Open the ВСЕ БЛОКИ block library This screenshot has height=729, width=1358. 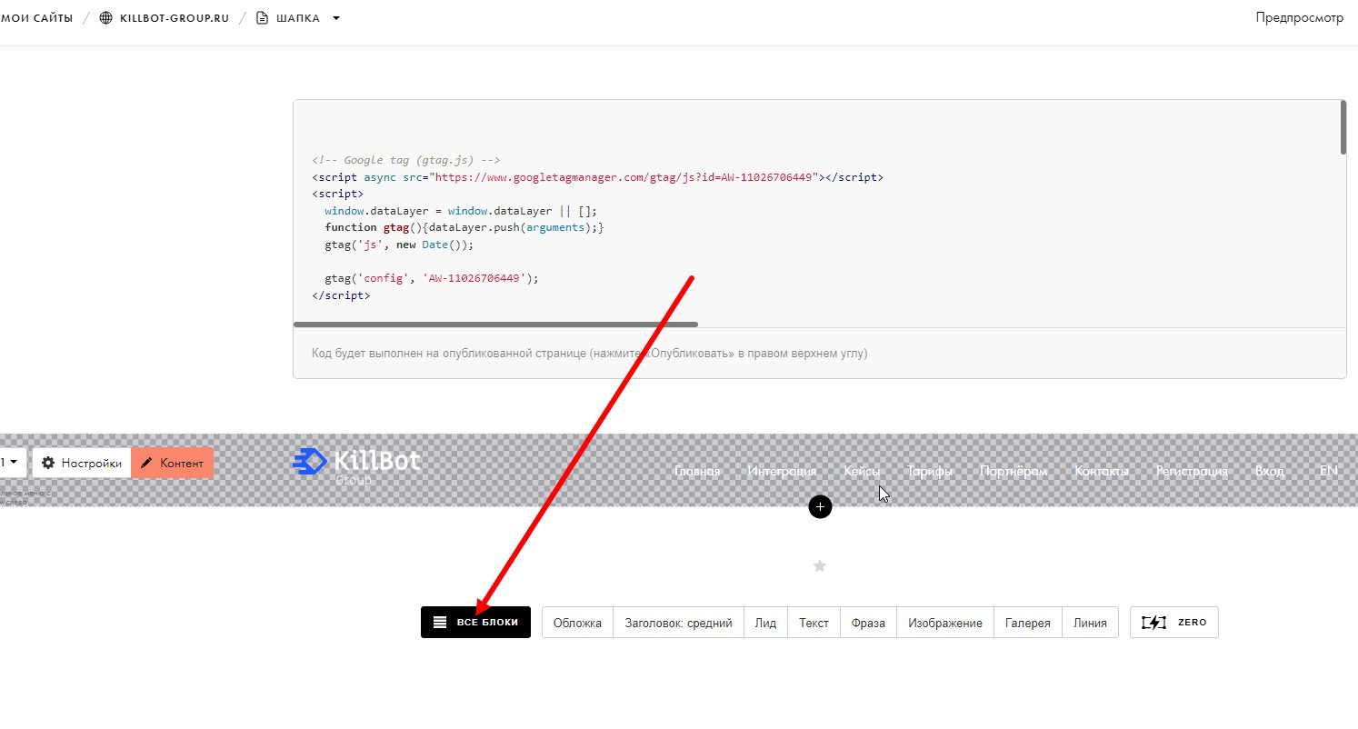[x=475, y=623]
